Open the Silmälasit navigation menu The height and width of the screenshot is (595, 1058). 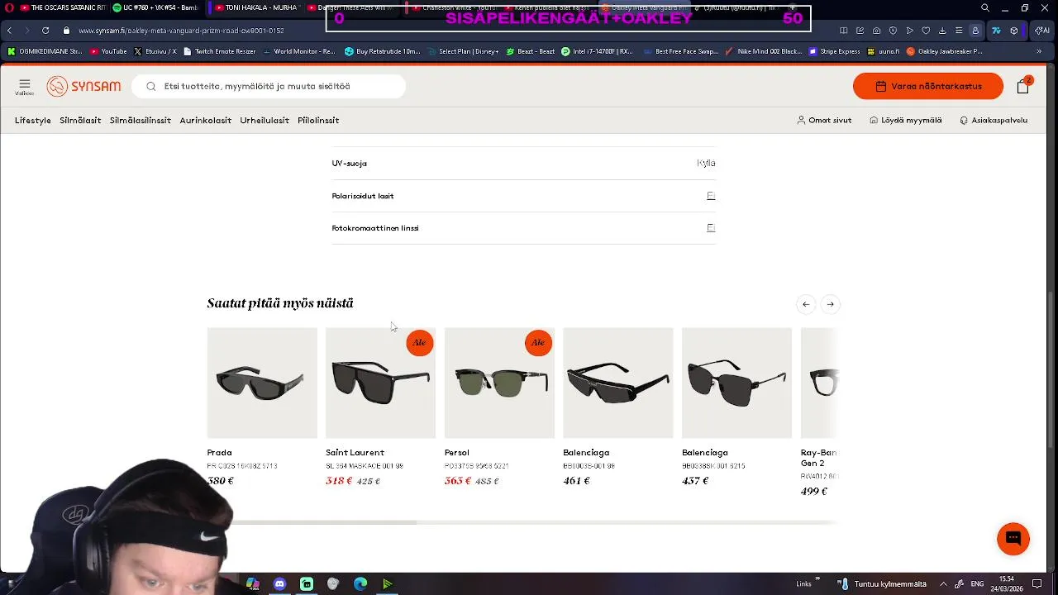(x=80, y=121)
